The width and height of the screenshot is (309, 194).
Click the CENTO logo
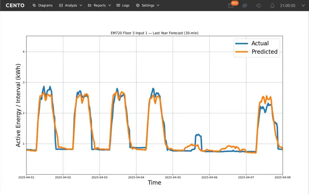pyautogui.click(x=15, y=6)
